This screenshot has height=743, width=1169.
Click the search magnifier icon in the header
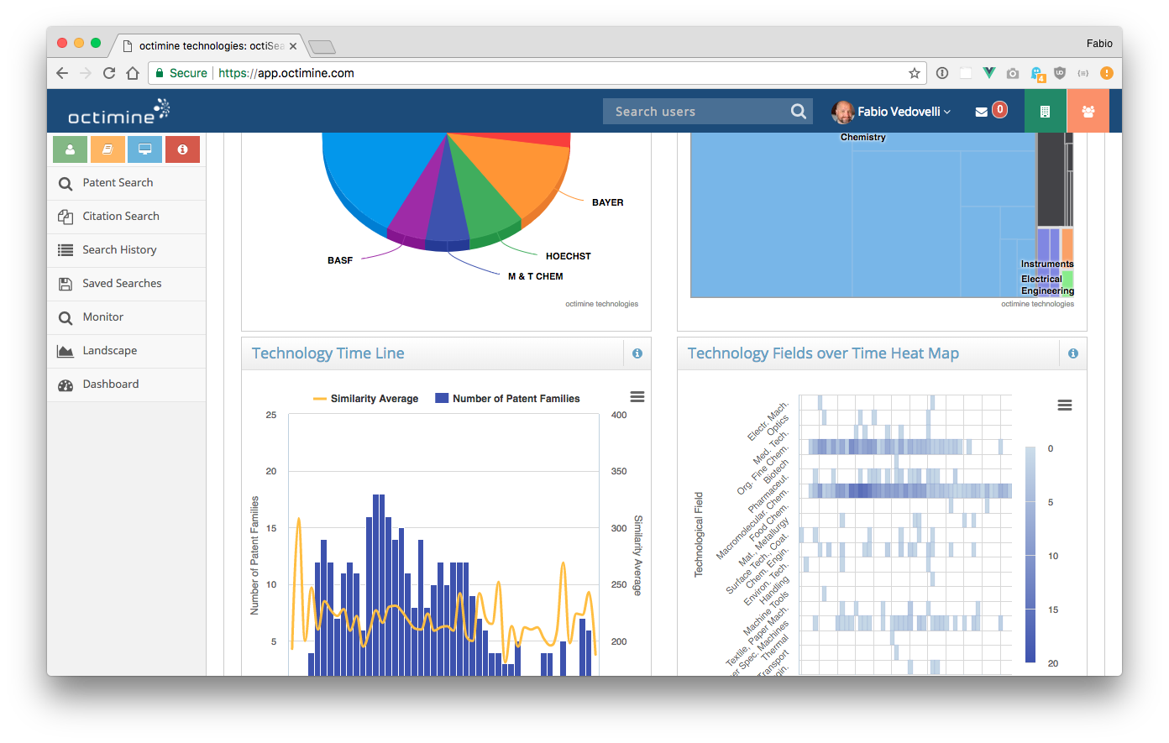click(x=799, y=112)
